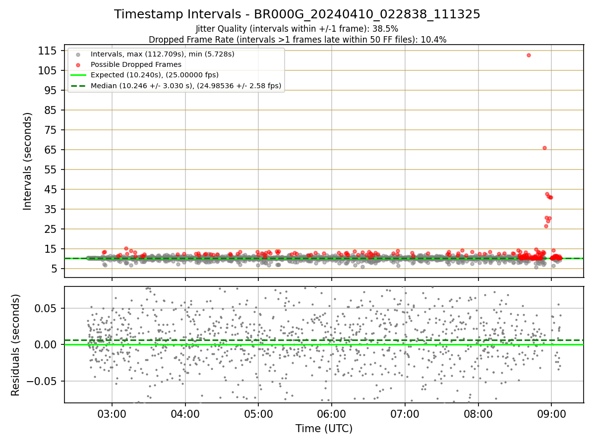Viewport: 595px width, 446px height.
Task: Click the 'Time (UTC)' x-axis label
Action: tap(324, 429)
